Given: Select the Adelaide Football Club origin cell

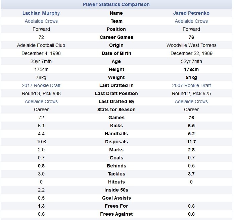Looking at the screenshot, I should tap(41, 45).
